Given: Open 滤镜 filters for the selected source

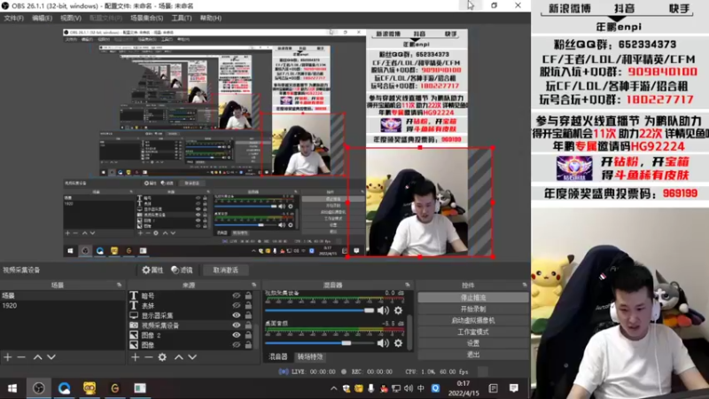Looking at the screenshot, I should coord(182,270).
